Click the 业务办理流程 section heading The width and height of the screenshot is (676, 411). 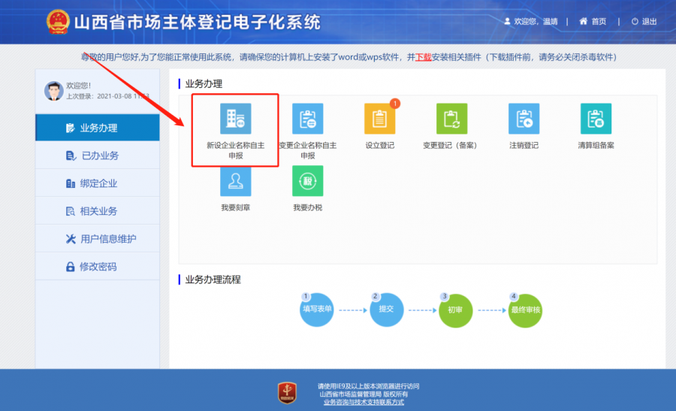click(x=213, y=280)
